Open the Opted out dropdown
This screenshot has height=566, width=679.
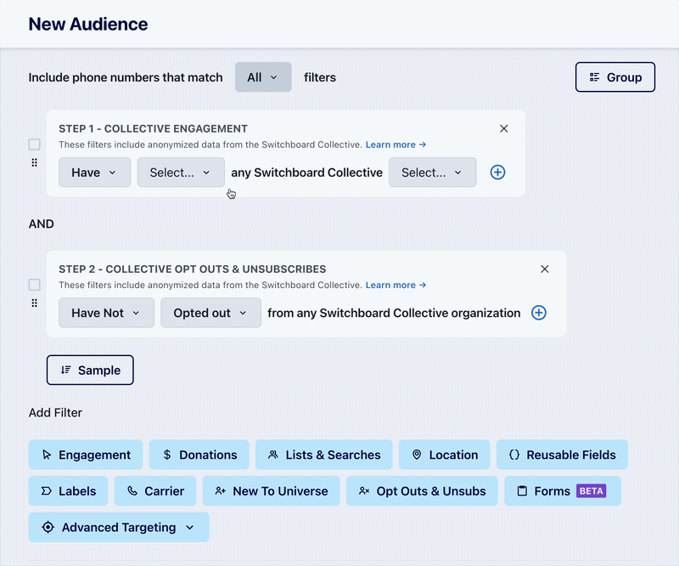tap(210, 313)
